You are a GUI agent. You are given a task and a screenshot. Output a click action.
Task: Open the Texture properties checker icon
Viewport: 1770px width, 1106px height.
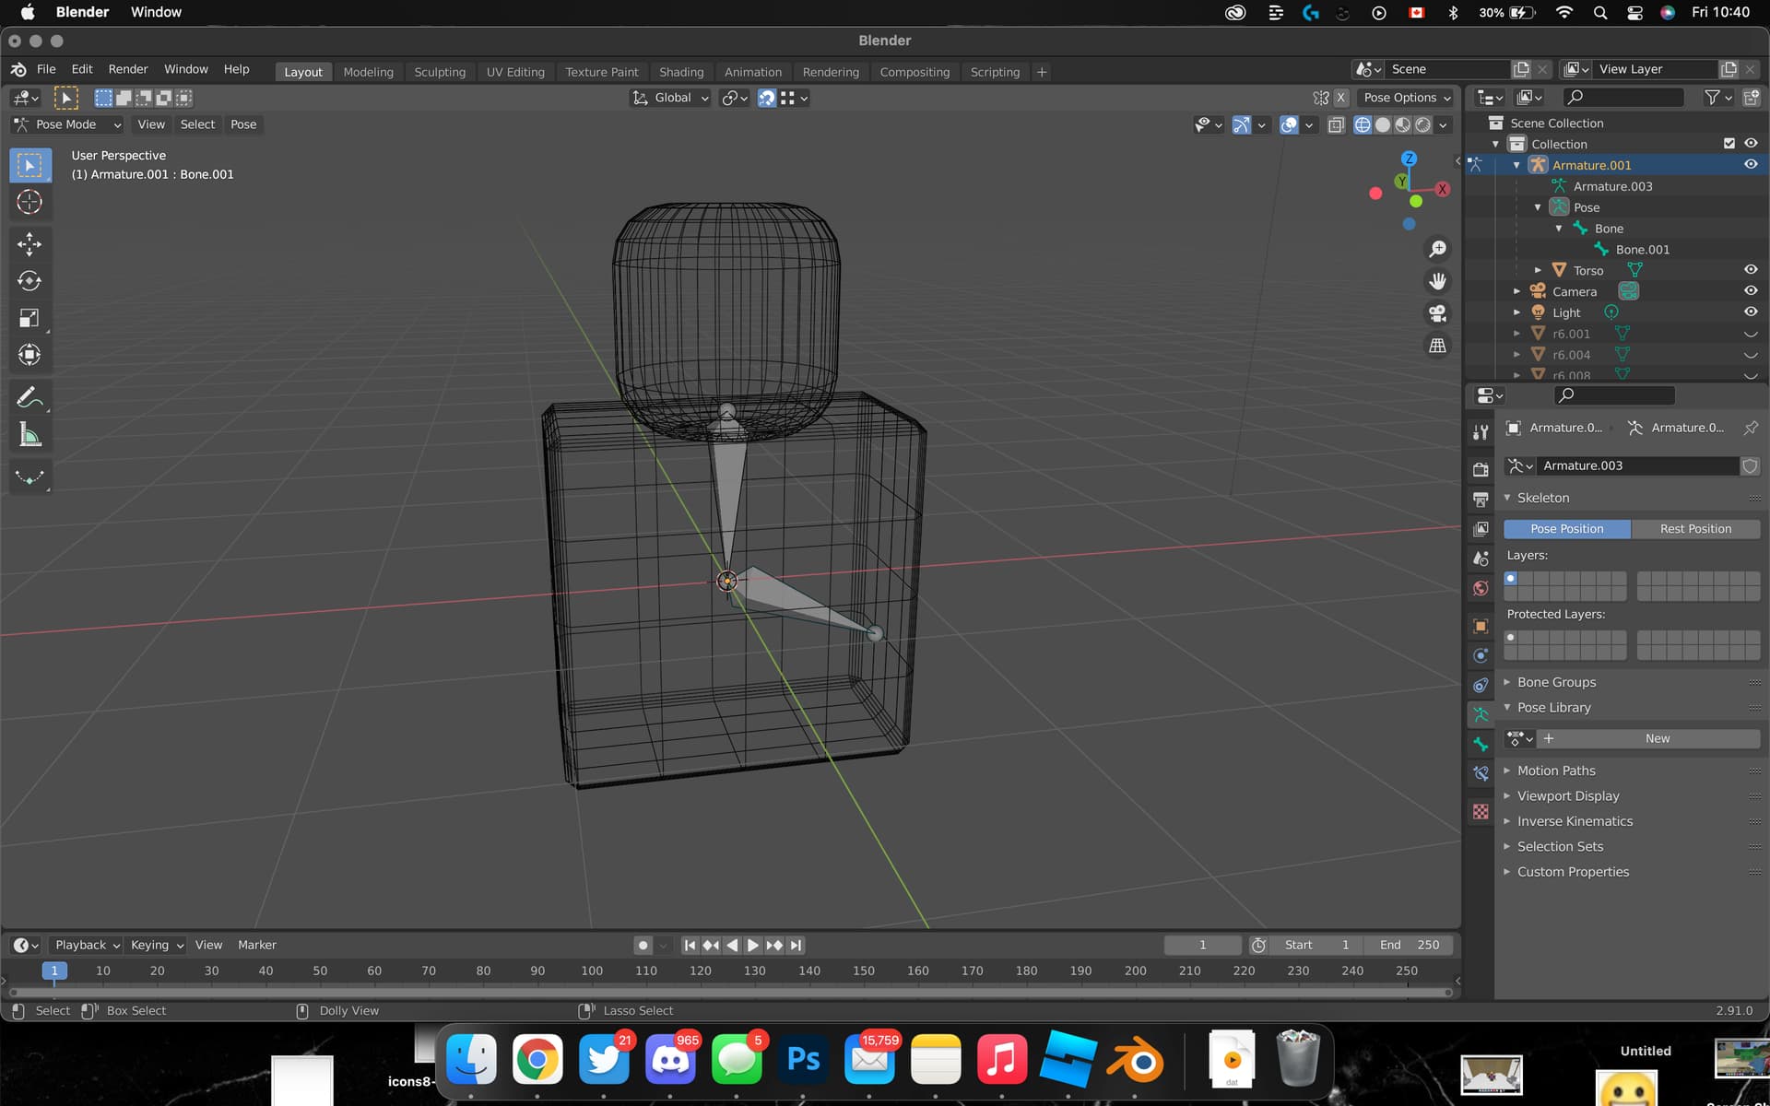pos(1481,811)
